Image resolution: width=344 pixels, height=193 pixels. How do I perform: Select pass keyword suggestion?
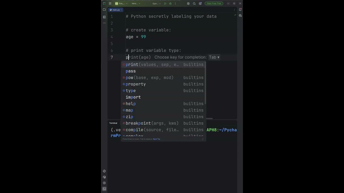click(x=163, y=71)
